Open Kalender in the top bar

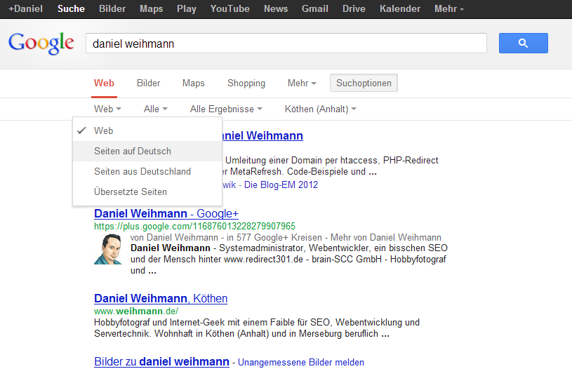coord(400,8)
